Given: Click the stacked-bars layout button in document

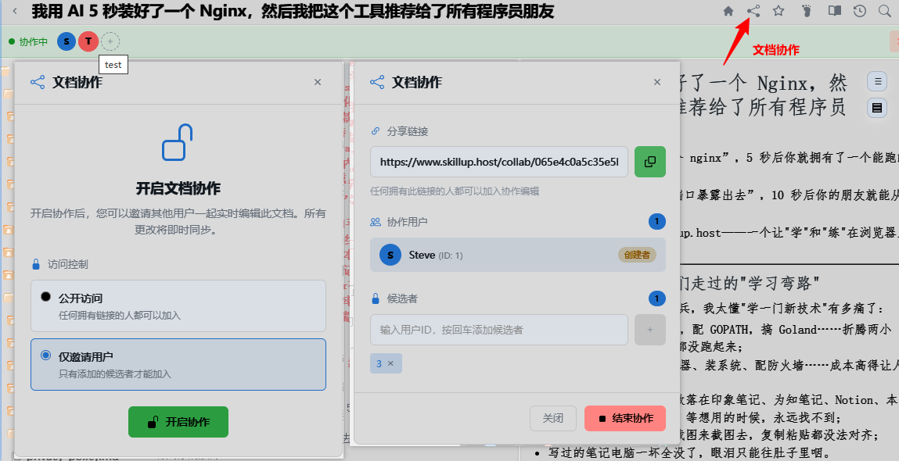Looking at the screenshot, I should pos(876,108).
